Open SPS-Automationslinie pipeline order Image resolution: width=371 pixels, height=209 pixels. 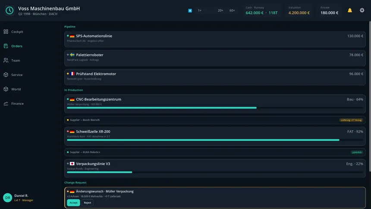pos(215,39)
